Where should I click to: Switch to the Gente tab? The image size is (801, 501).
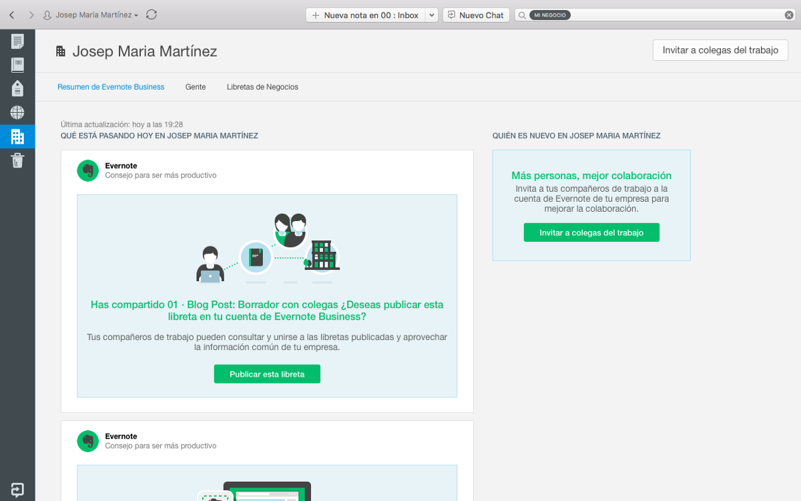pos(195,87)
